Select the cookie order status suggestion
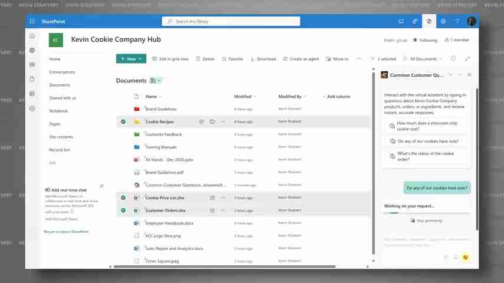 pos(426,156)
